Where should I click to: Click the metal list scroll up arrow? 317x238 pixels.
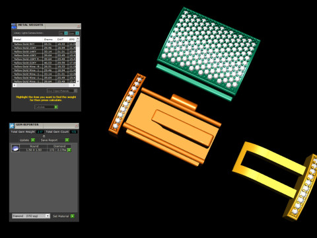click(77, 39)
